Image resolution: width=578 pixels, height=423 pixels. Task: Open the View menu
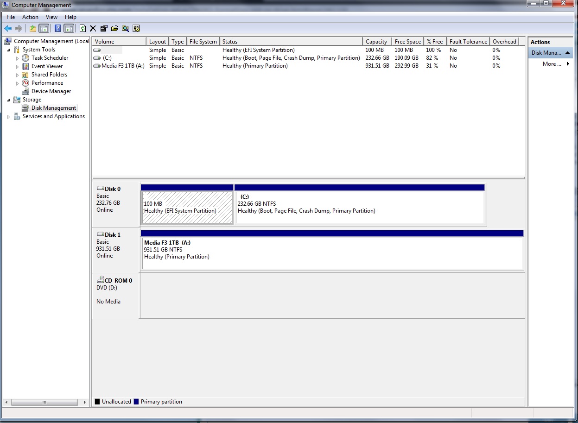click(x=52, y=17)
